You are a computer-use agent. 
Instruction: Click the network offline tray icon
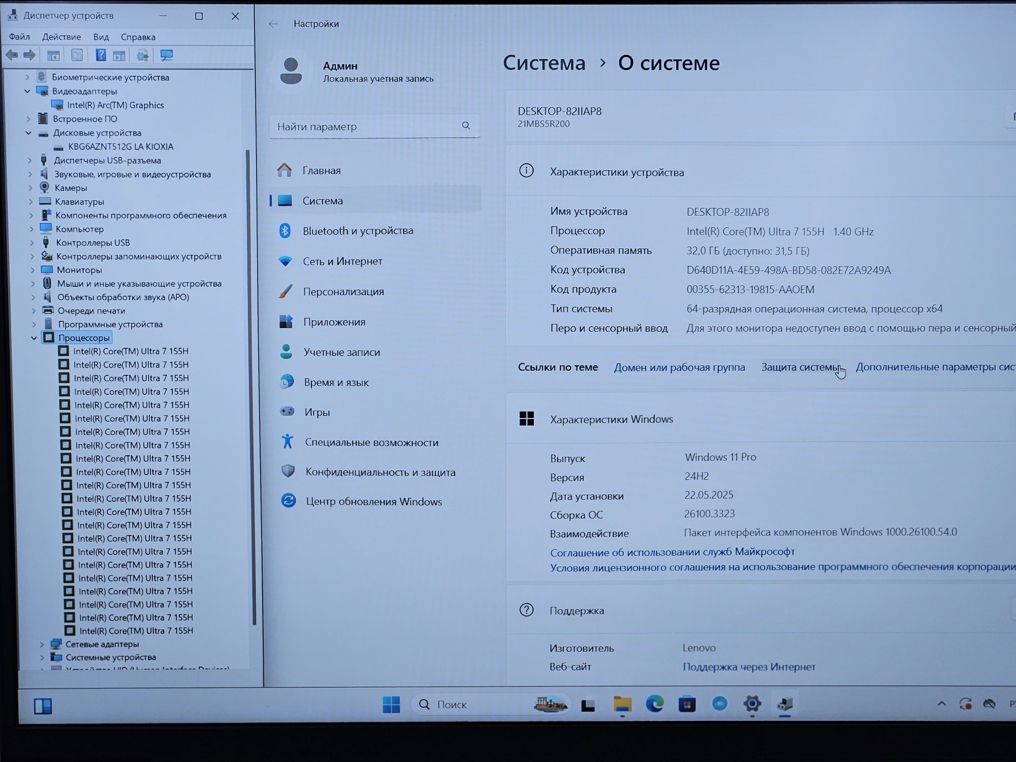989,704
